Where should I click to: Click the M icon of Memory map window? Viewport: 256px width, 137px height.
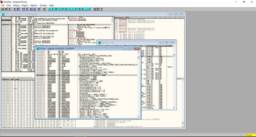pyautogui.click(x=100, y=42)
